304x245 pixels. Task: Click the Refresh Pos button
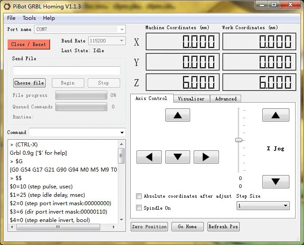(223, 226)
